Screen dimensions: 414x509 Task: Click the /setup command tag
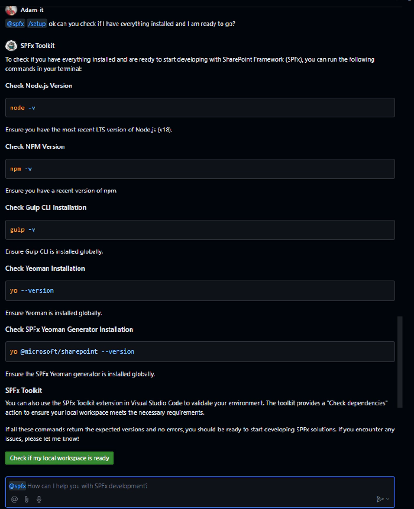point(36,24)
